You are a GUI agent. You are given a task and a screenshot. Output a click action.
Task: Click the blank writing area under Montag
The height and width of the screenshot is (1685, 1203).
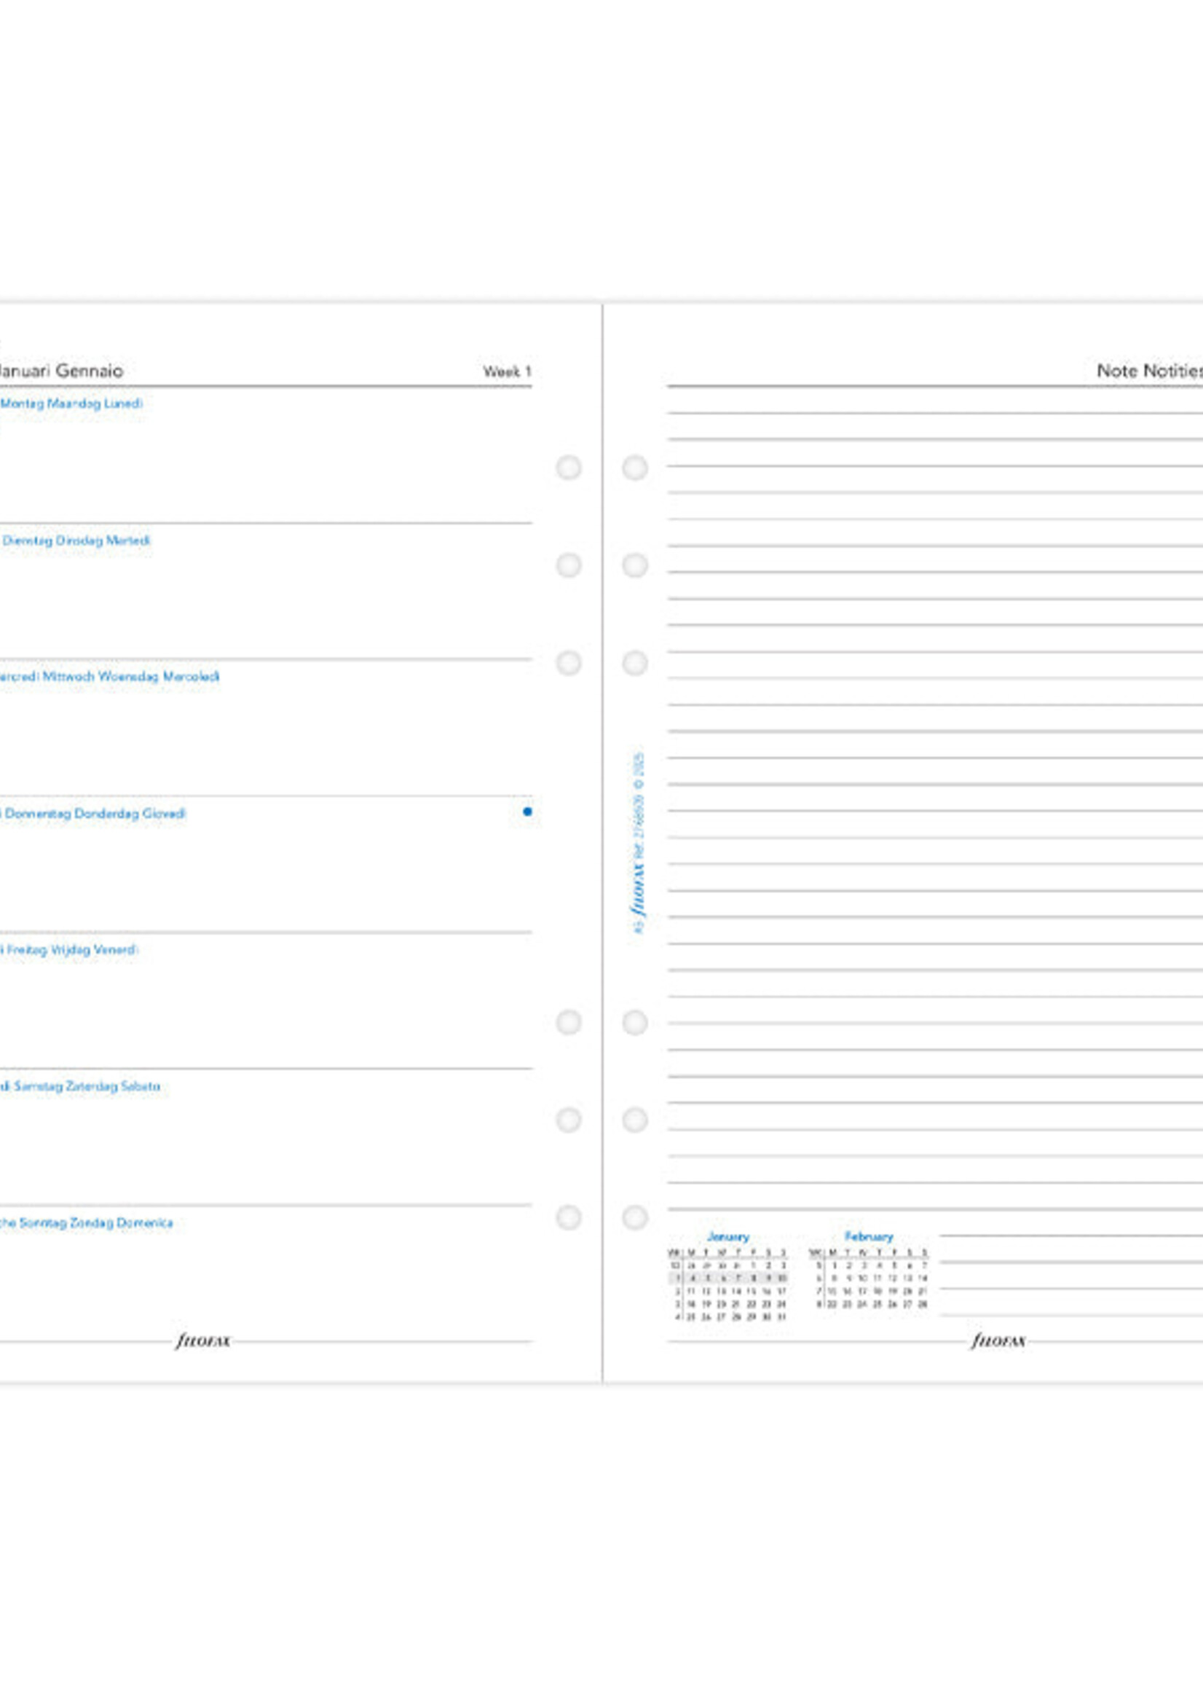point(266,467)
